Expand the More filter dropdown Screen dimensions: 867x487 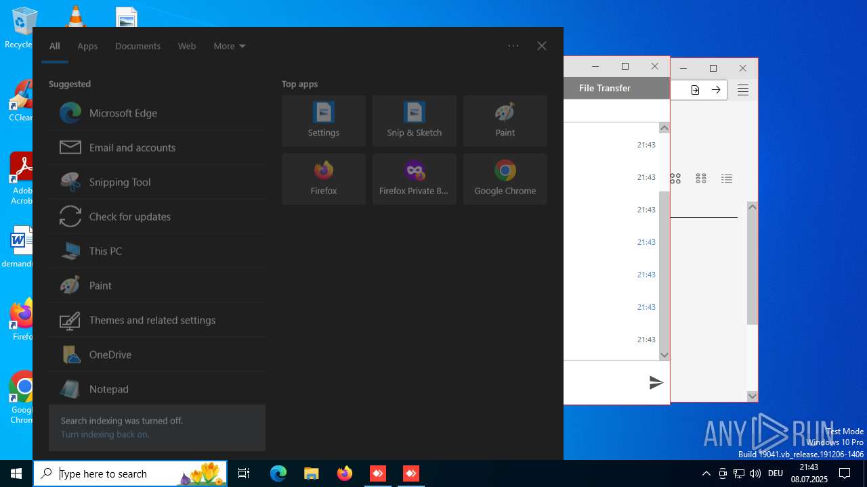click(230, 46)
